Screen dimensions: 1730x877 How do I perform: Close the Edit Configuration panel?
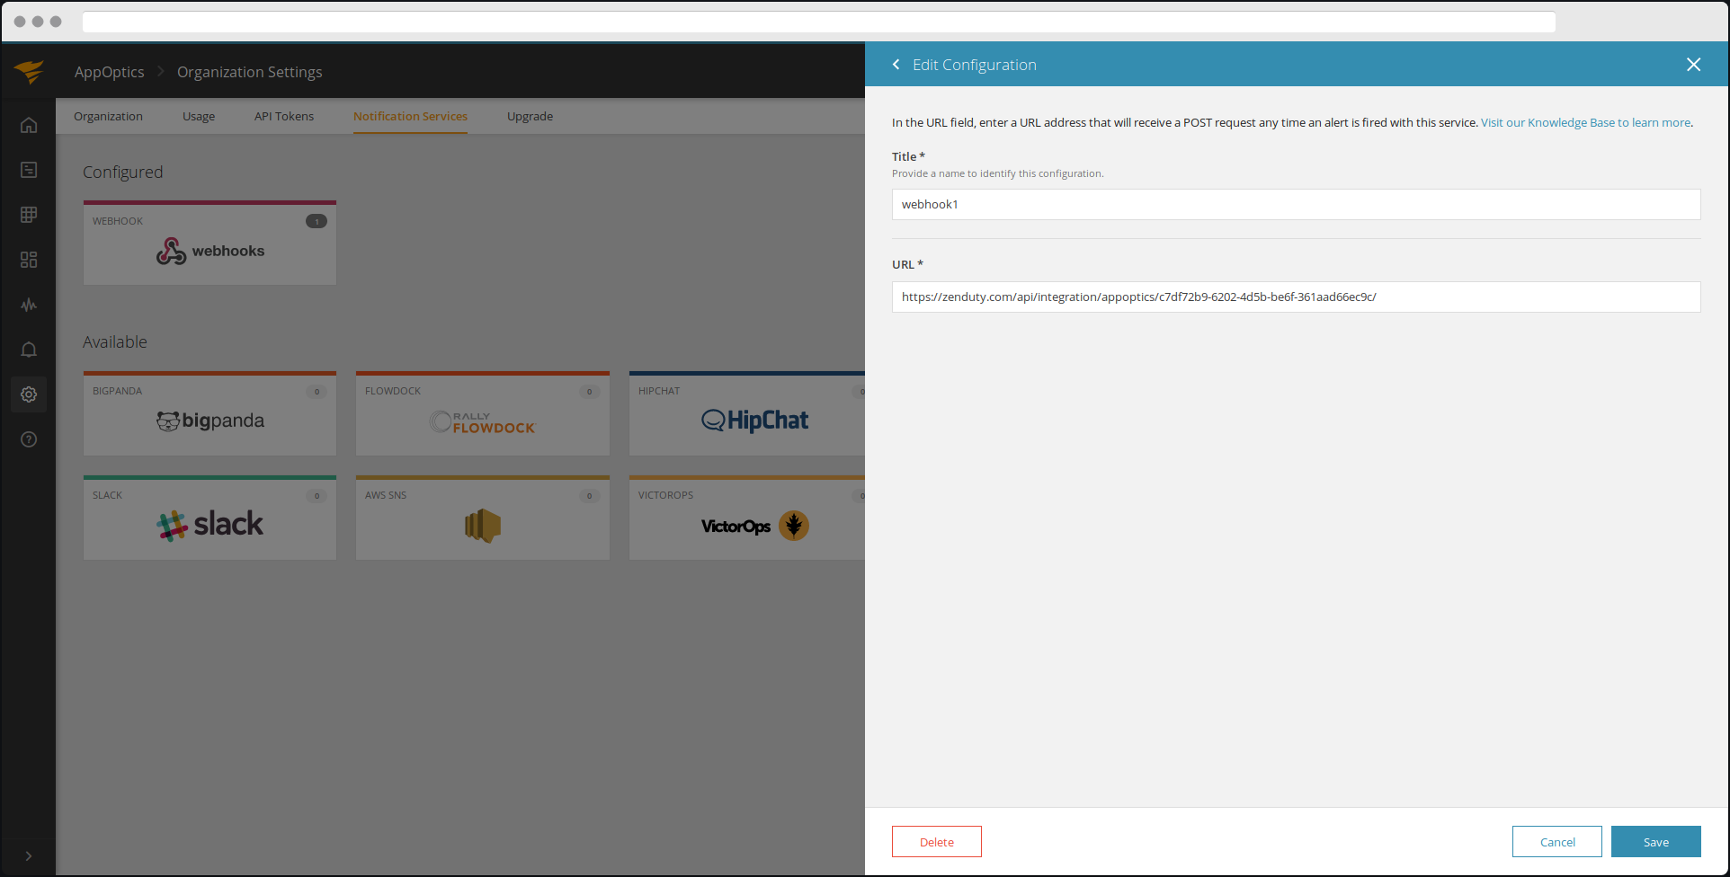1693,65
